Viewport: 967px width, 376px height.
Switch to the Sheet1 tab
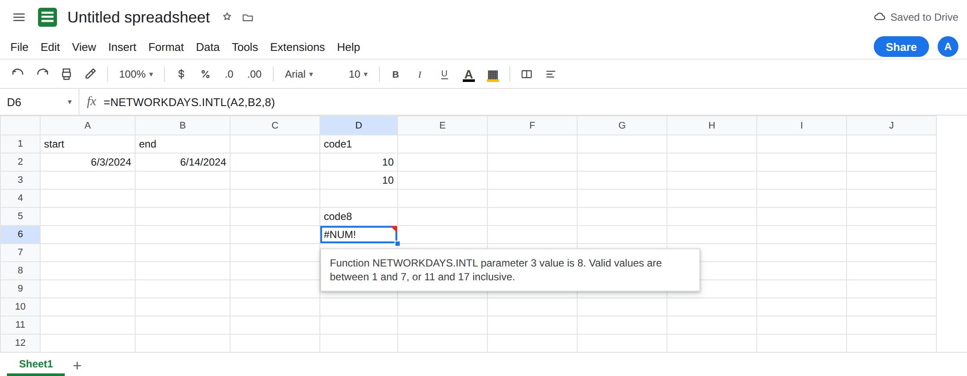(36, 364)
